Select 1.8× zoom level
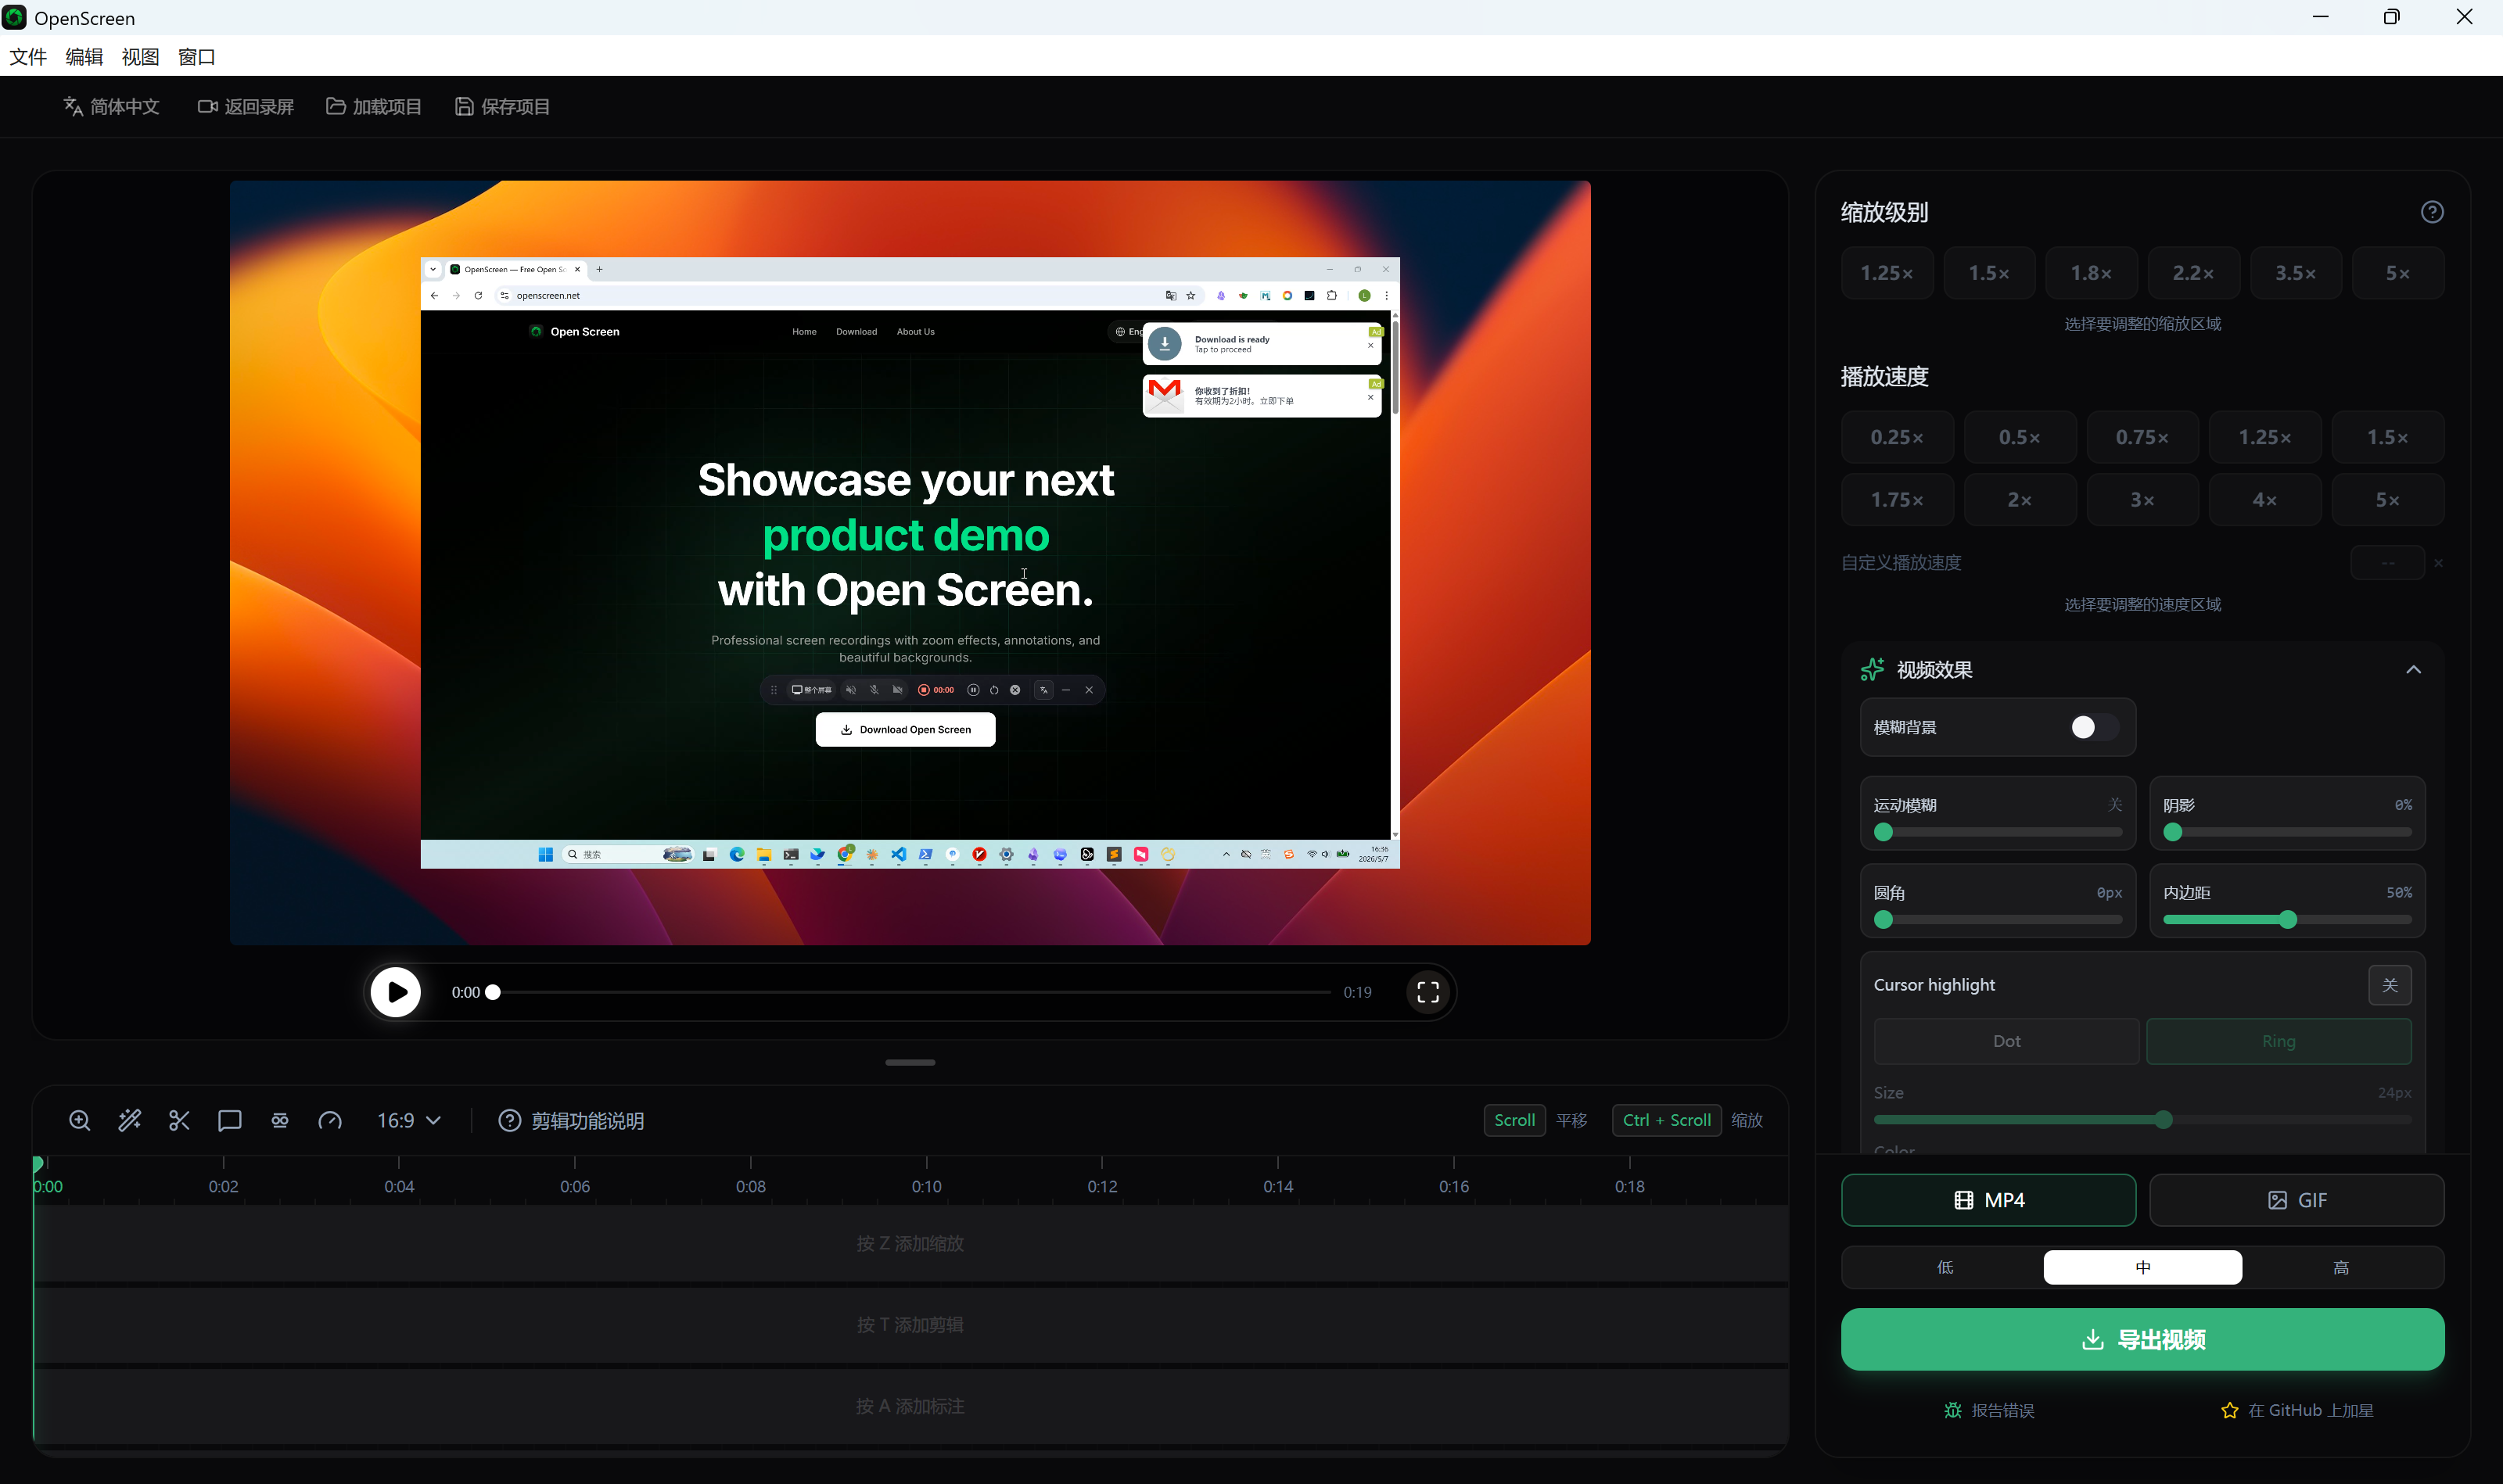The image size is (2503, 1484). pyautogui.click(x=2091, y=273)
